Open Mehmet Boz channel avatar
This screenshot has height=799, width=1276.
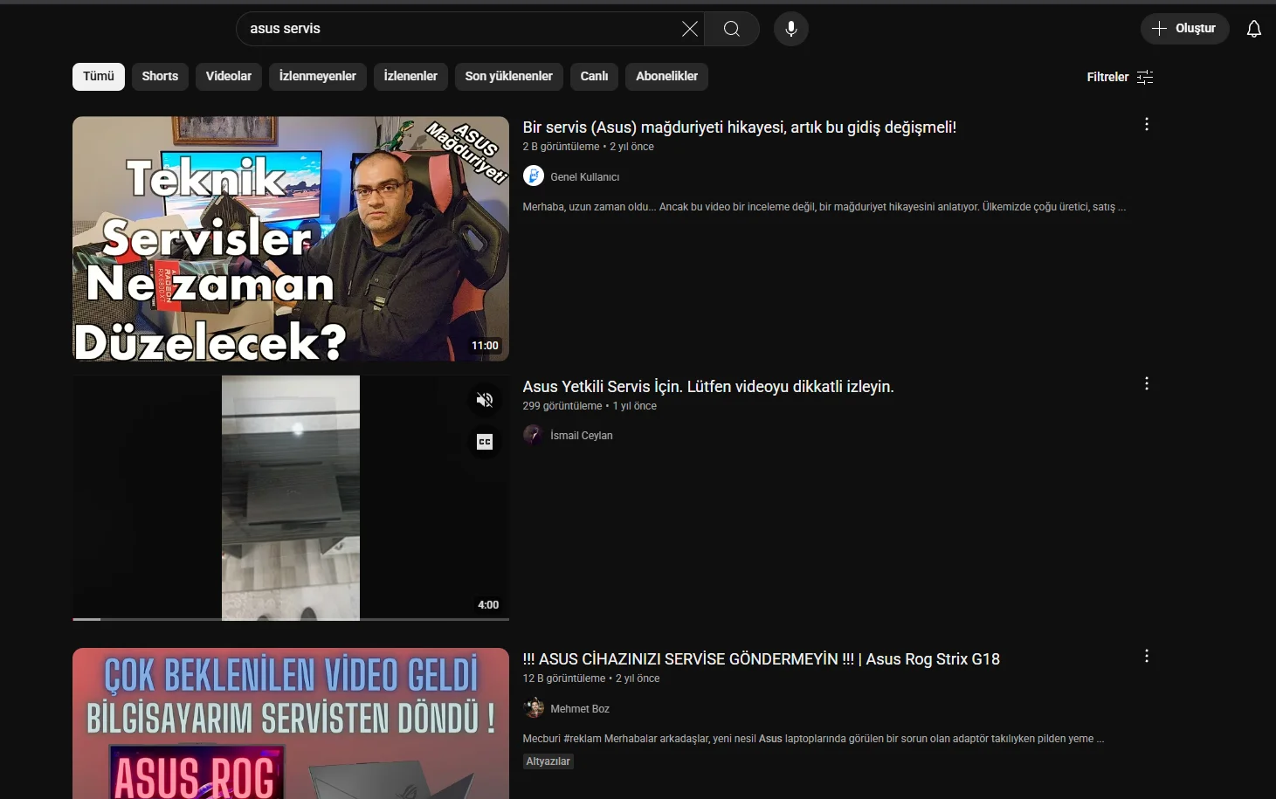(534, 708)
